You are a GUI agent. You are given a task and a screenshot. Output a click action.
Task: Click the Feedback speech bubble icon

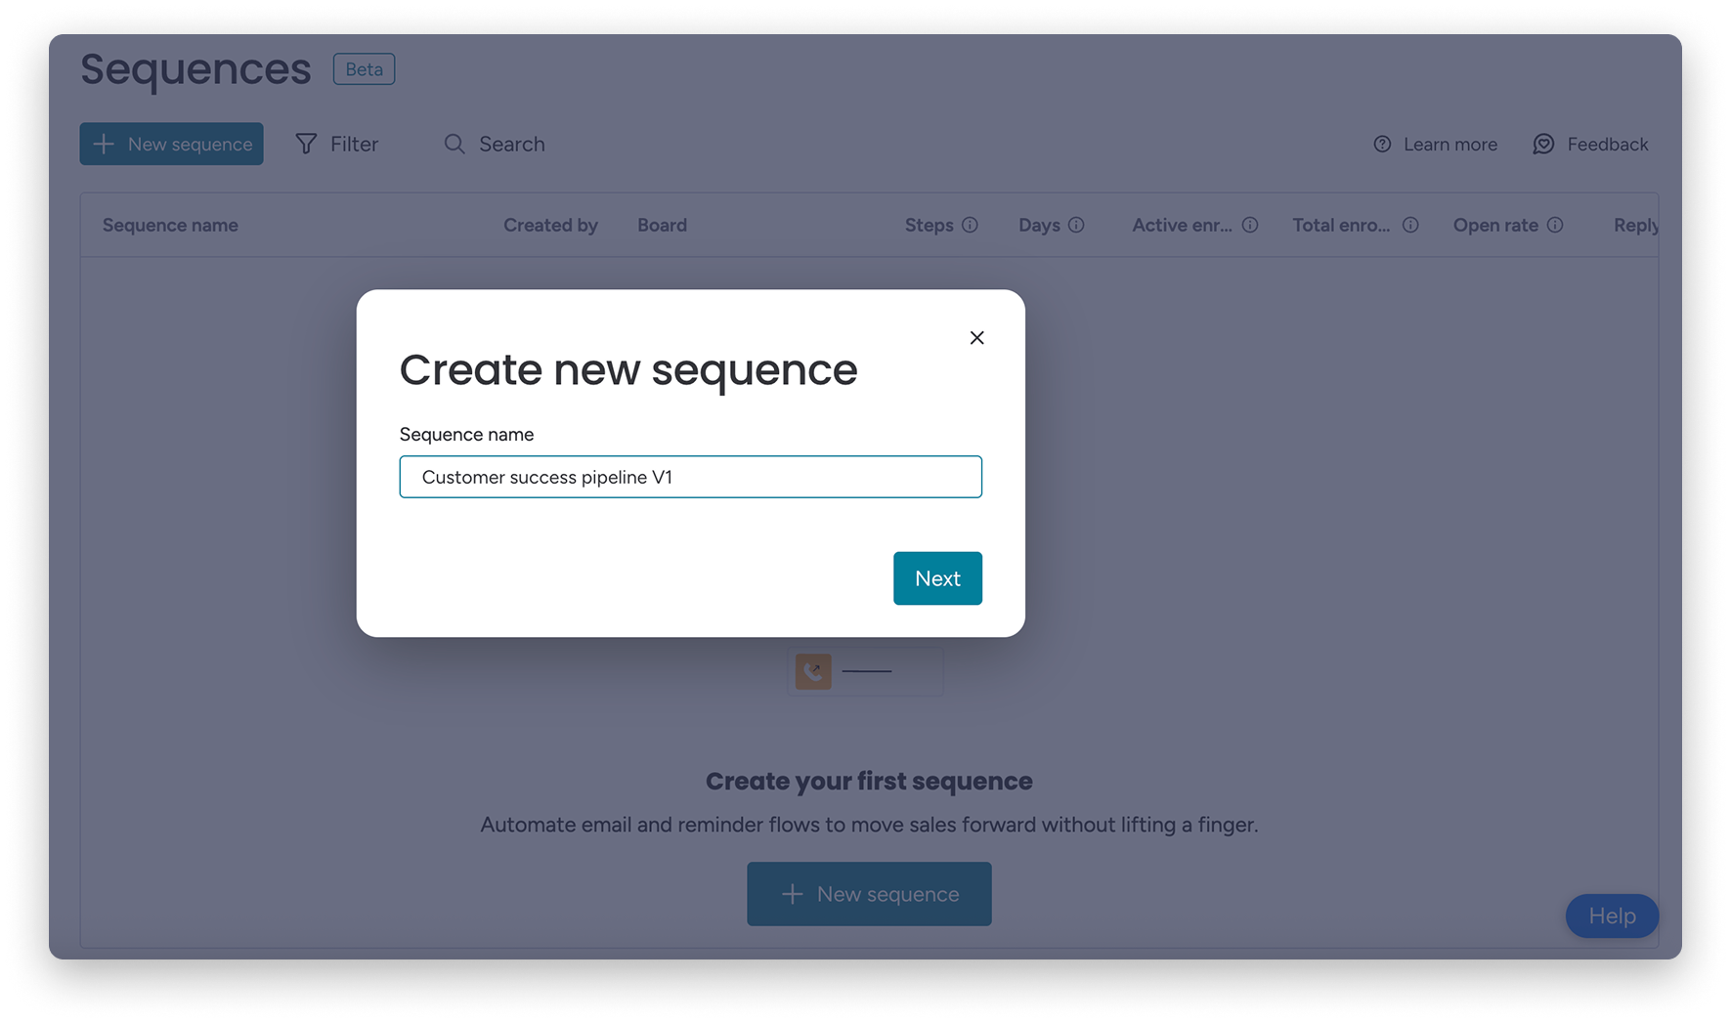pyautogui.click(x=1543, y=144)
